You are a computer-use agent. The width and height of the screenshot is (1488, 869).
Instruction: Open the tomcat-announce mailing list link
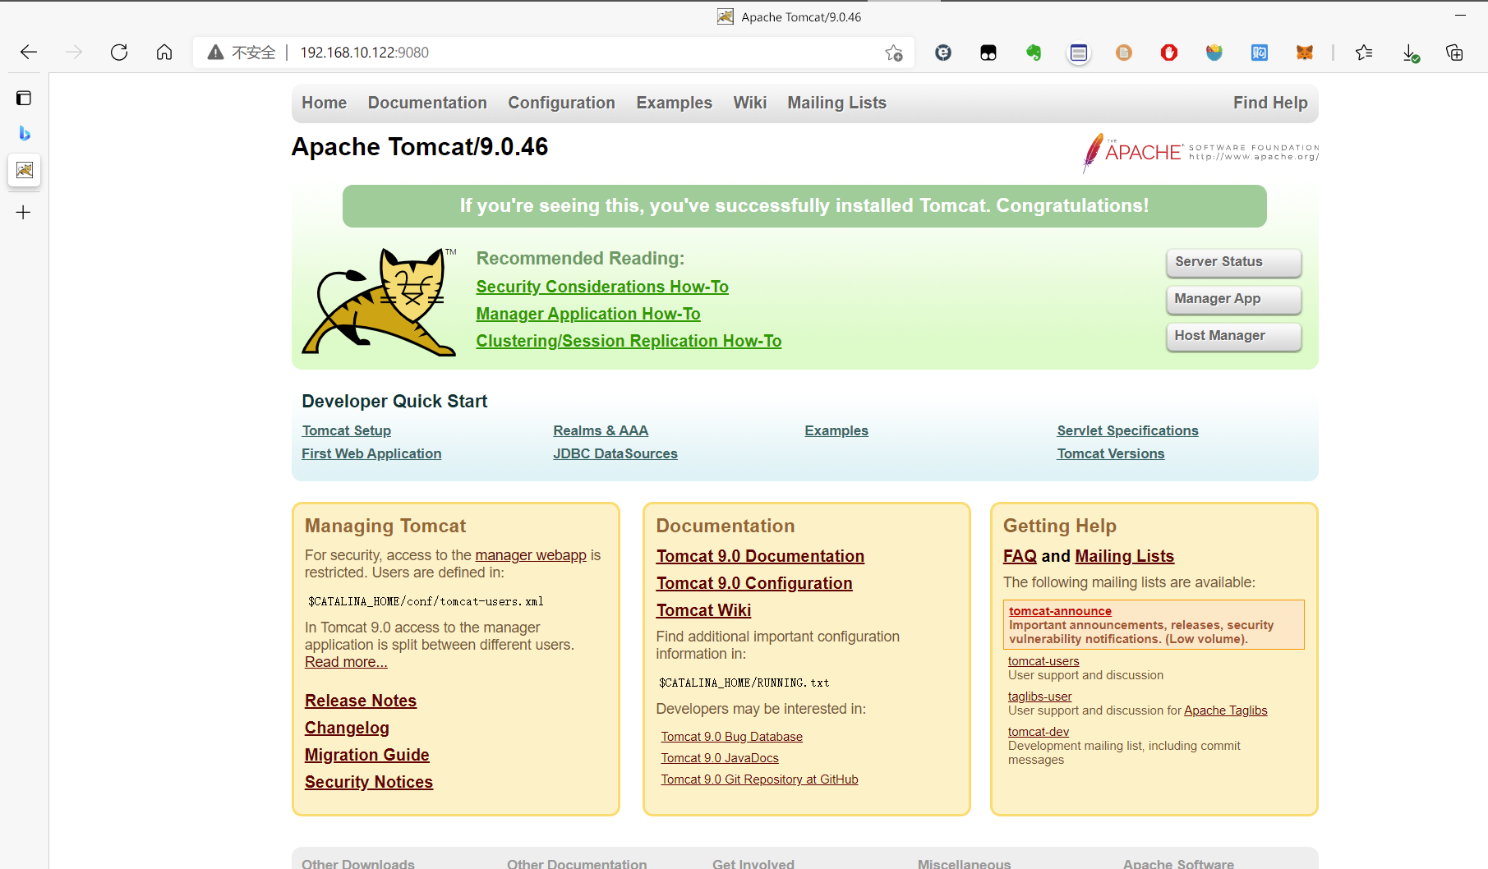point(1060,611)
